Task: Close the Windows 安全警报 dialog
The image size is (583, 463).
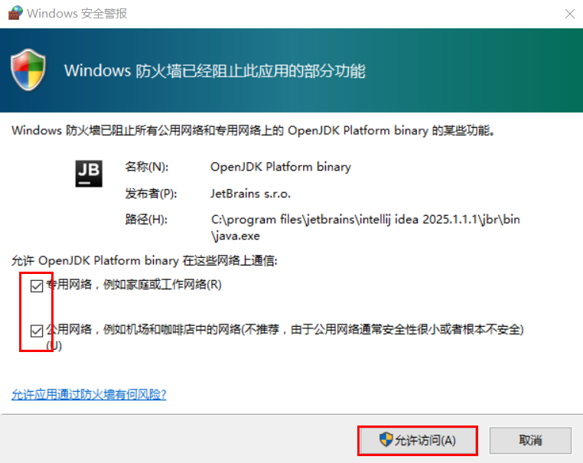Action: coord(569,14)
